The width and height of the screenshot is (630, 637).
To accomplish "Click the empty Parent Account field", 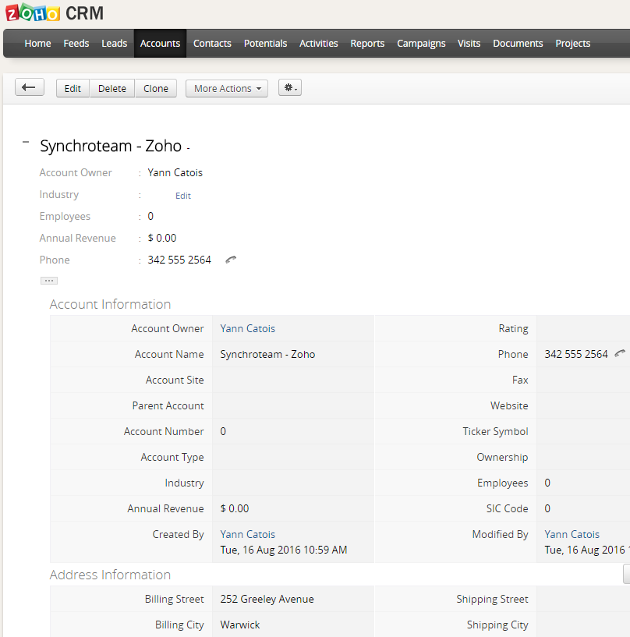I will click(293, 405).
